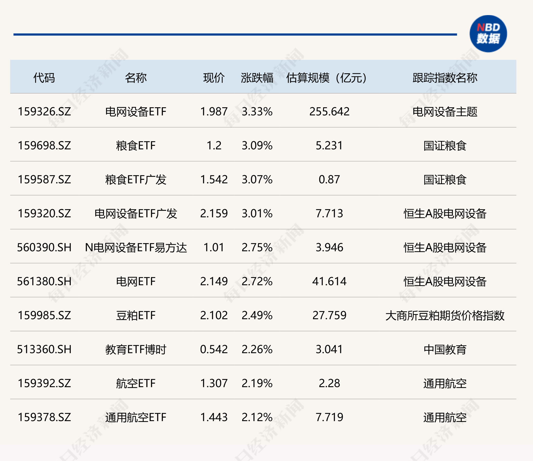
Task: Click the 跟踪指数名称 column header
Action: coord(445,78)
